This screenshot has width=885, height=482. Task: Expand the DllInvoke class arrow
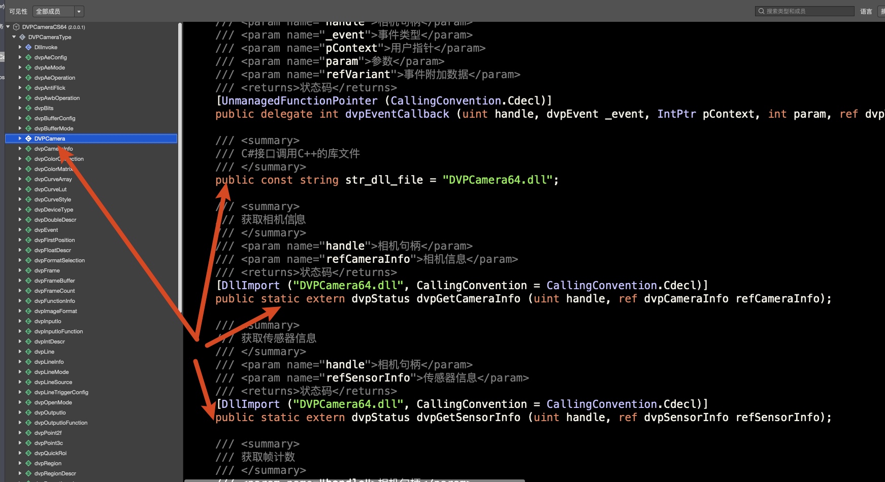[20, 47]
